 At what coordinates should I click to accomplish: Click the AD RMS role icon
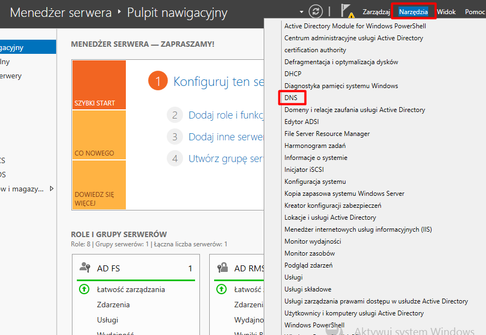click(222, 268)
